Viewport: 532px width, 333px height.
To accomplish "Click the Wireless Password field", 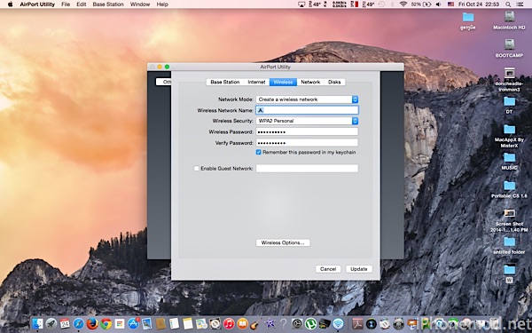I will (307, 131).
